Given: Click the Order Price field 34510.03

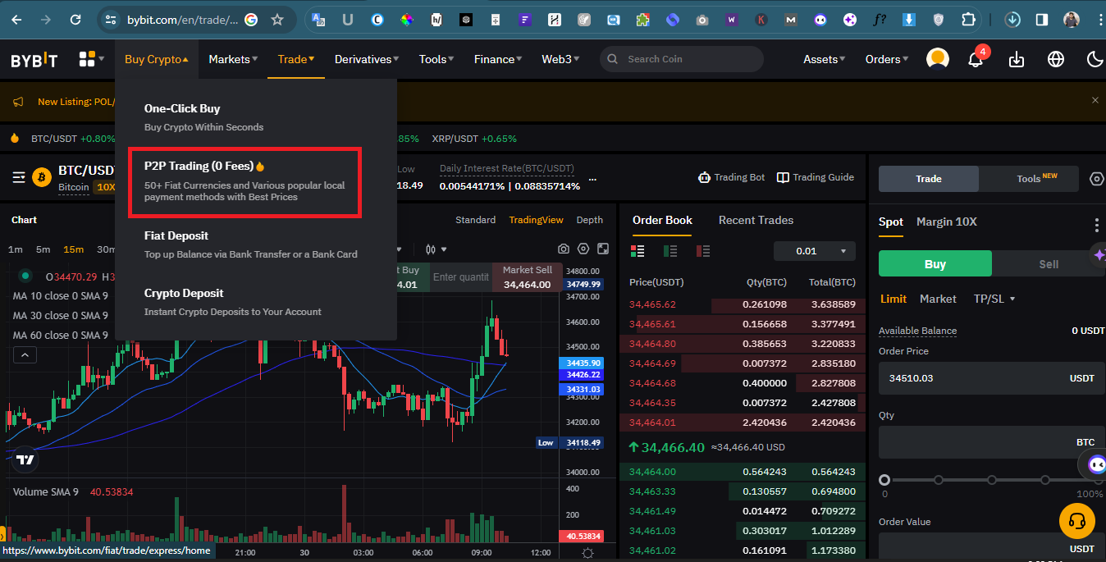Looking at the screenshot, I should (991, 378).
